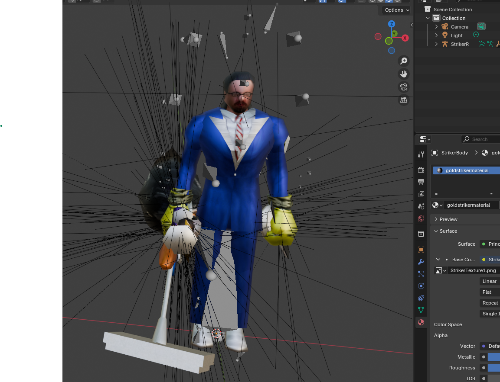Open the Physics properties tab
The height and width of the screenshot is (382, 500).
click(421, 286)
